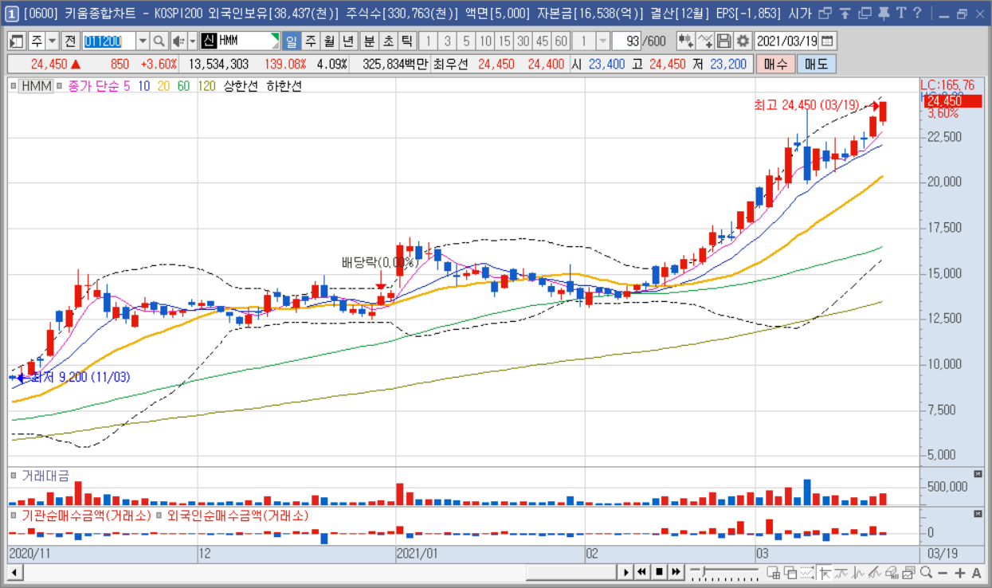Toggle the HMM price legend checkbox
This screenshot has width=992, height=588.
(x=14, y=86)
